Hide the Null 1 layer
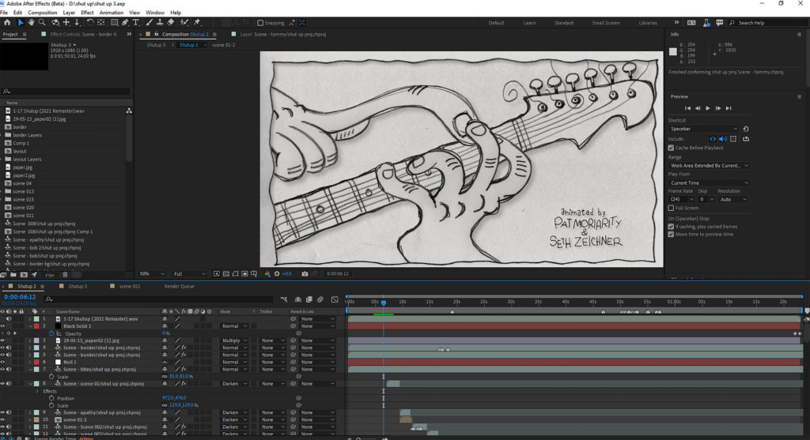 click(2, 362)
